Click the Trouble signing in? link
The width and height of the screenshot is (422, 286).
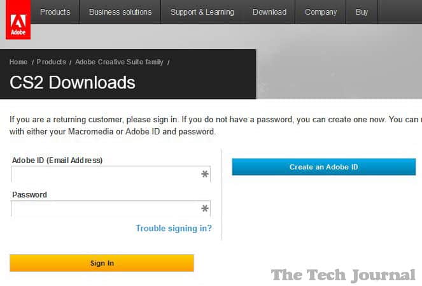[x=174, y=228]
